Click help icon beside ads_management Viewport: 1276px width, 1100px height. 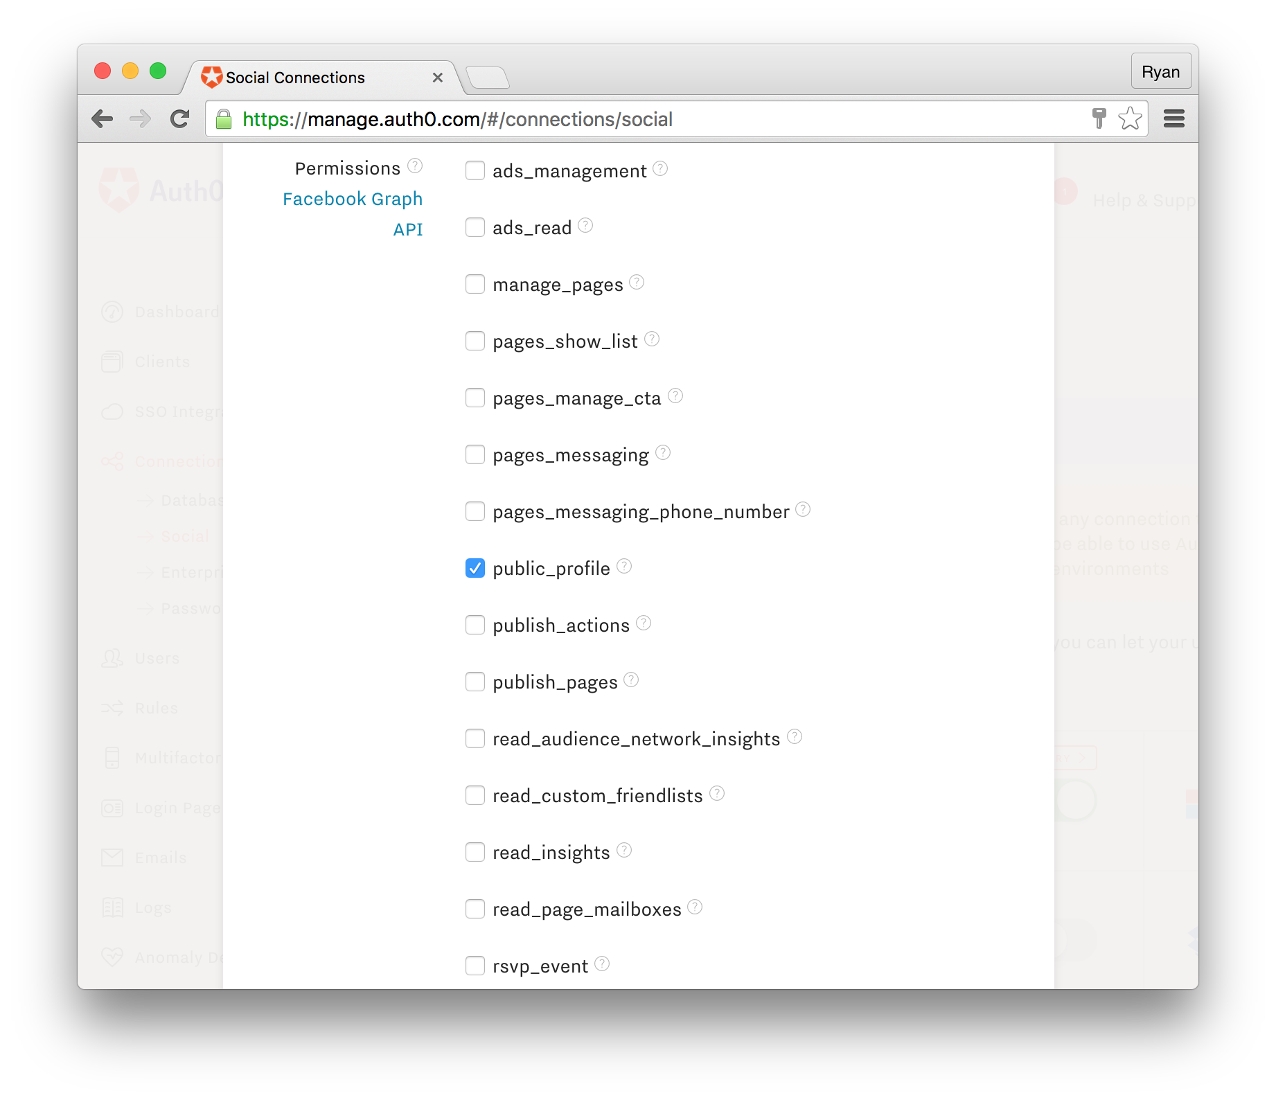pos(660,168)
